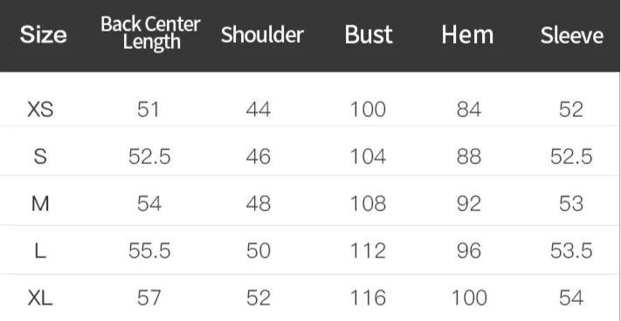Select the M shoulder value 48
621x321 pixels.
[x=259, y=204]
